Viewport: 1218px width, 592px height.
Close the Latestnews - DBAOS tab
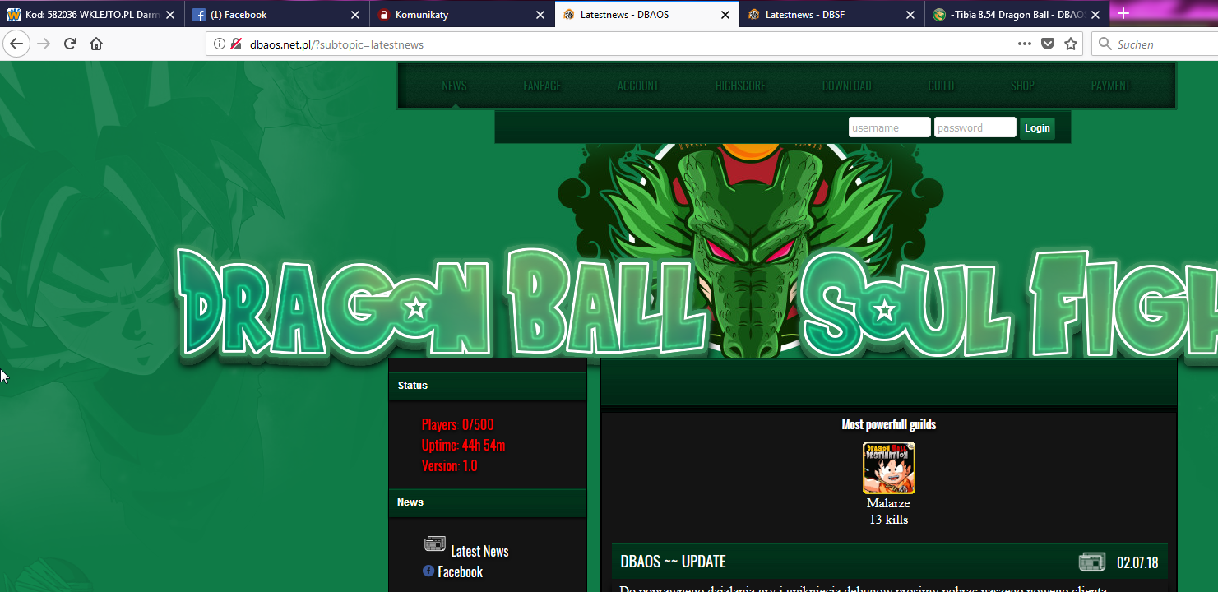click(725, 15)
